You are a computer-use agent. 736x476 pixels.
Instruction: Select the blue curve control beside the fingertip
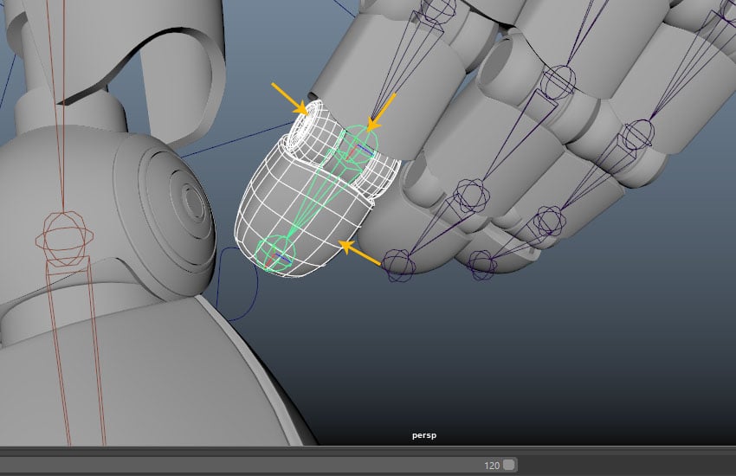tap(238, 285)
